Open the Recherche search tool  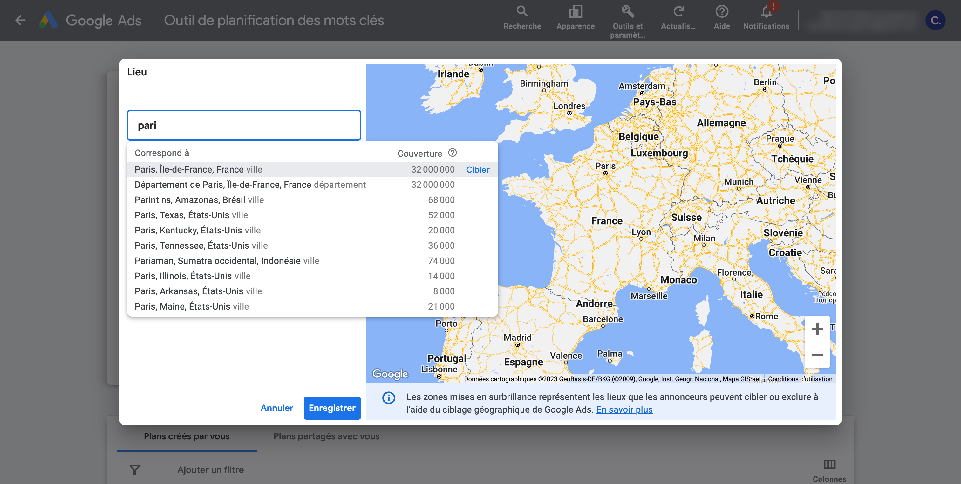pos(522,17)
